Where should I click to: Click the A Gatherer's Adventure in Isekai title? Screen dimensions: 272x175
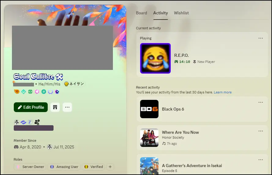click(192, 166)
